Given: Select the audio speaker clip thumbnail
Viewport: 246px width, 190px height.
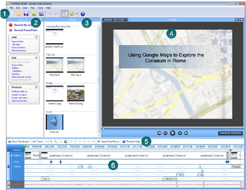Looking at the screenshot, I should tap(55, 122).
